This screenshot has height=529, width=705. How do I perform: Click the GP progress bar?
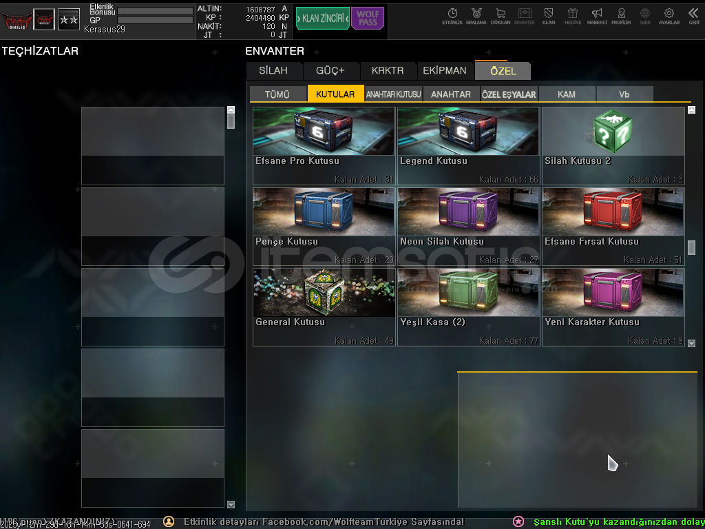155,20
